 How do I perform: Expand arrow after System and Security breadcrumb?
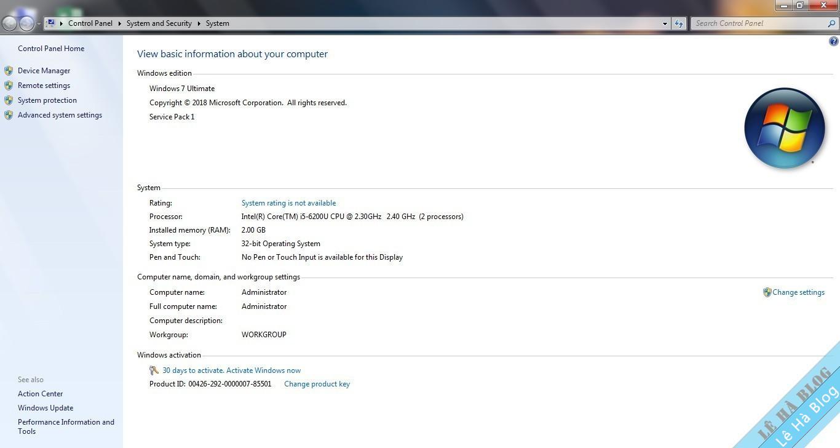tap(199, 23)
